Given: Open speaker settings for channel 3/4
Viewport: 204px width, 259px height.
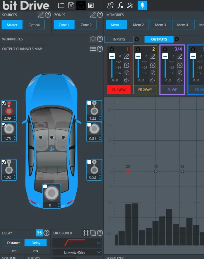Looking at the screenshot, I should pos(180,65).
